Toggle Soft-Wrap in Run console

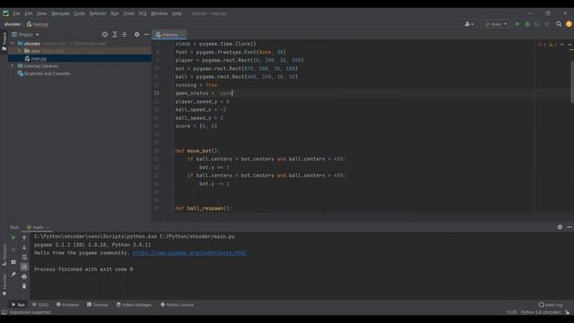pyautogui.click(x=24, y=258)
